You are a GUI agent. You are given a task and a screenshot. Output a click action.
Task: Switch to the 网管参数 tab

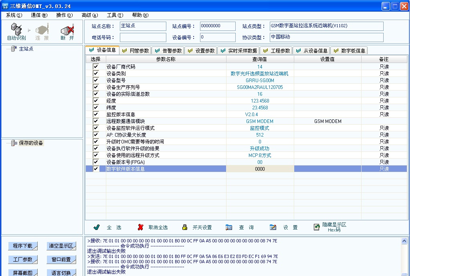pos(135,50)
